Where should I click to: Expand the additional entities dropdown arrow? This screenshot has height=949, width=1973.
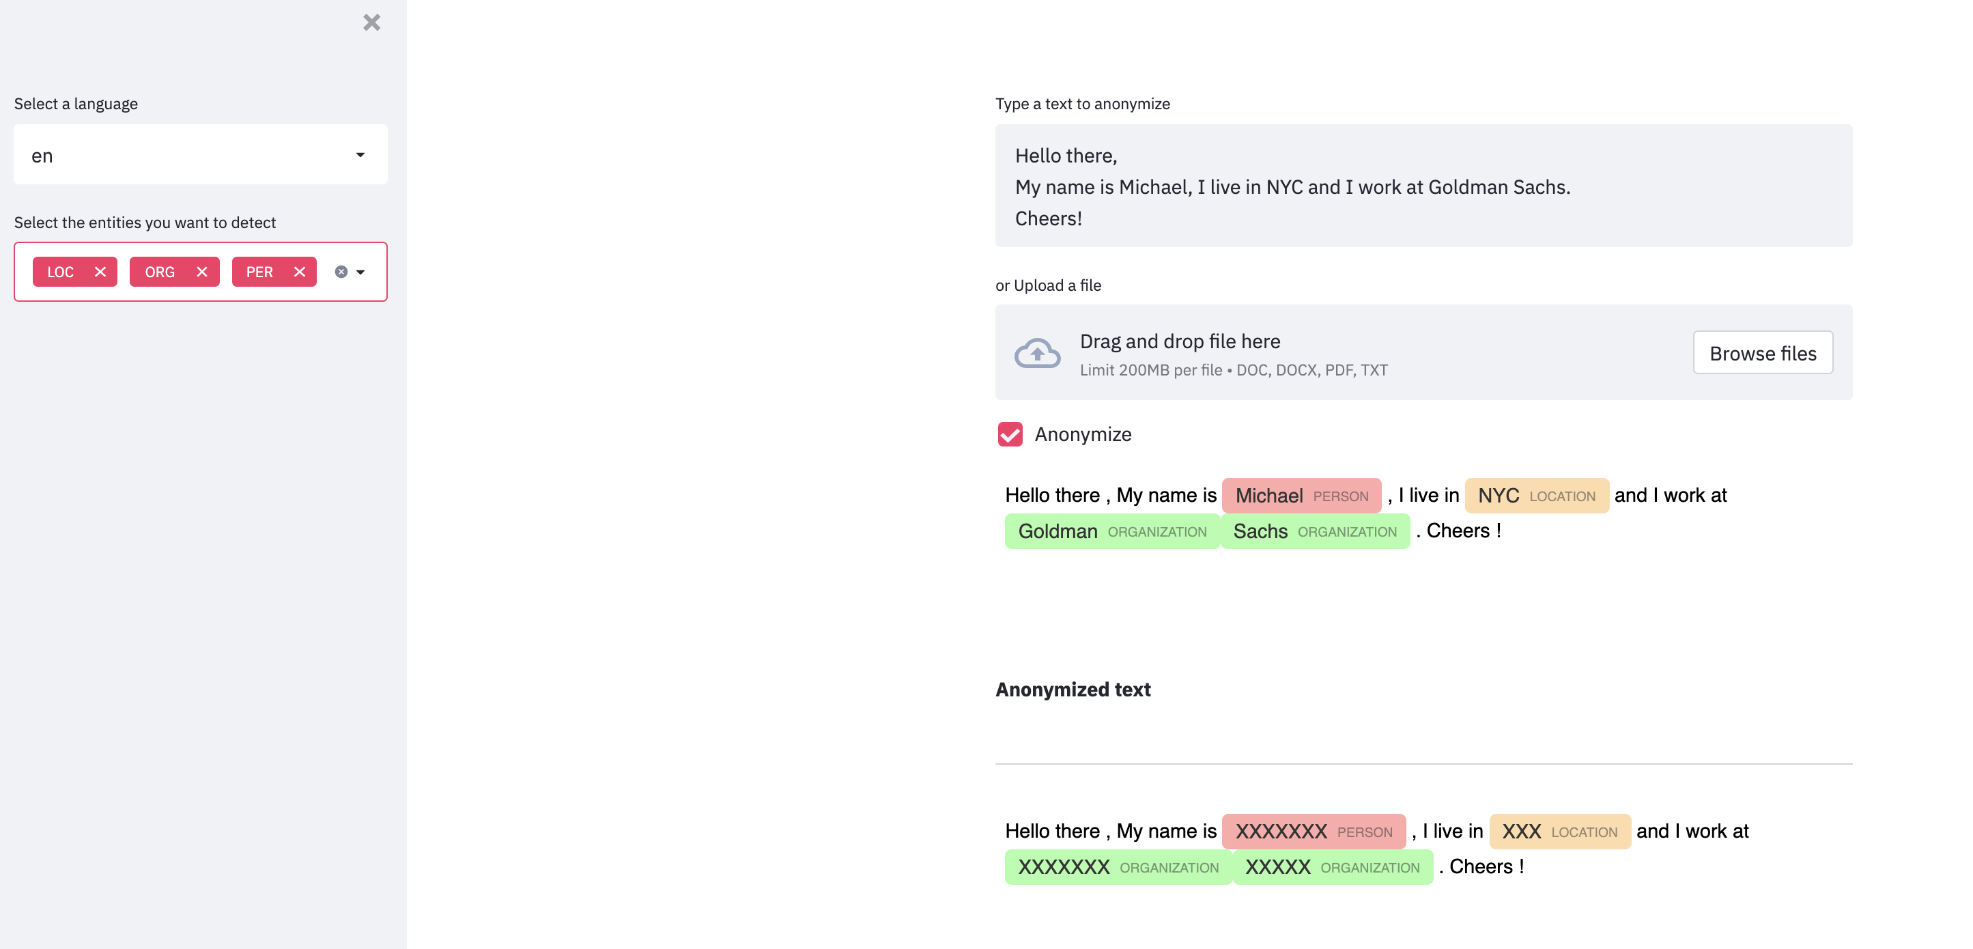pyautogui.click(x=364, y=270)
